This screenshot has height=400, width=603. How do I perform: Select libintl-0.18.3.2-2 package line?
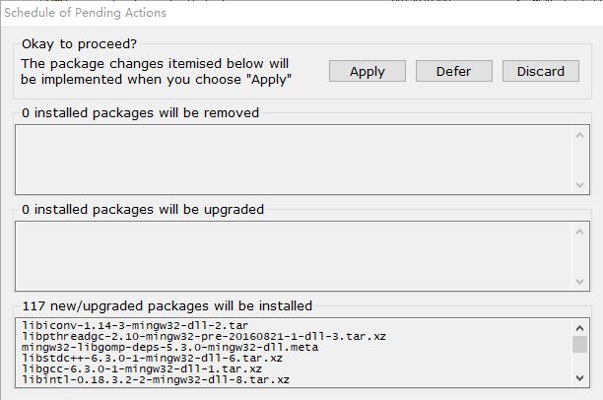(156, 379)
